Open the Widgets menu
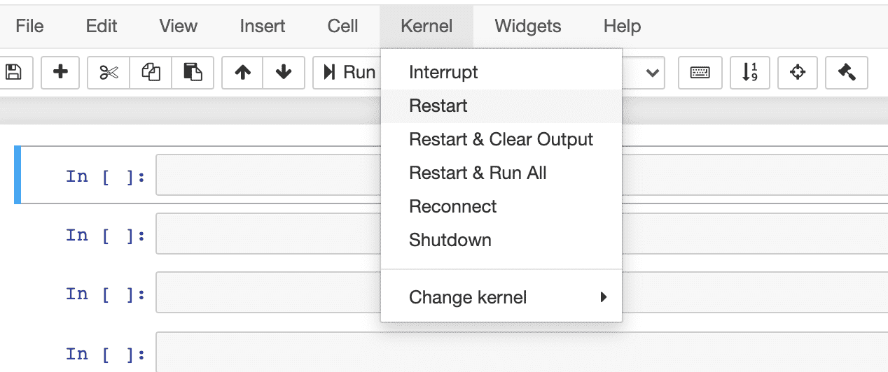This screenshot has height=372, width=888. coord(527,27)
